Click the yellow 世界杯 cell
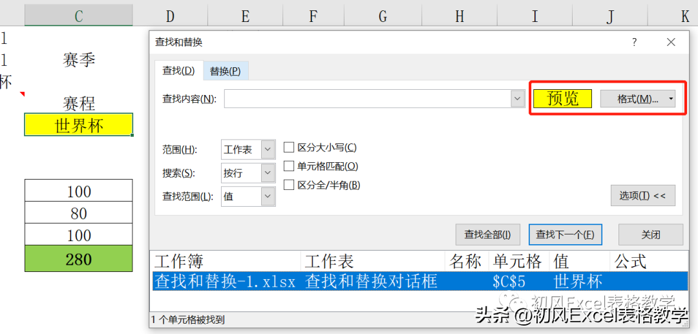The height and width of the screenshot is (334, 698). (79, 125)
